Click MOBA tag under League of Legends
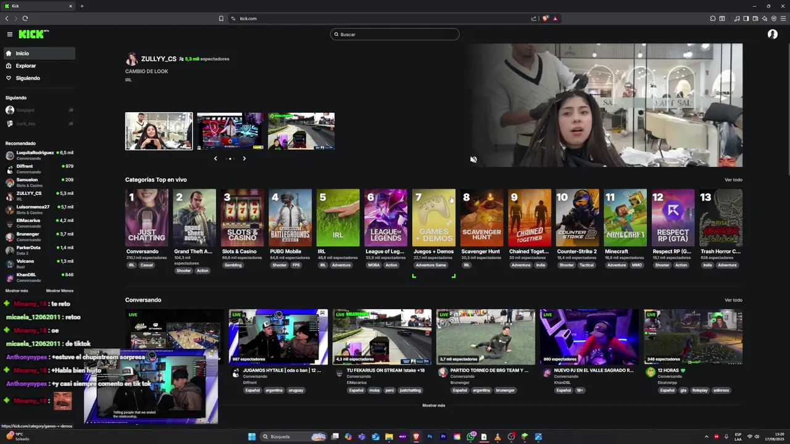The width and height of the screenshot is (790, 444). (374, 265)
